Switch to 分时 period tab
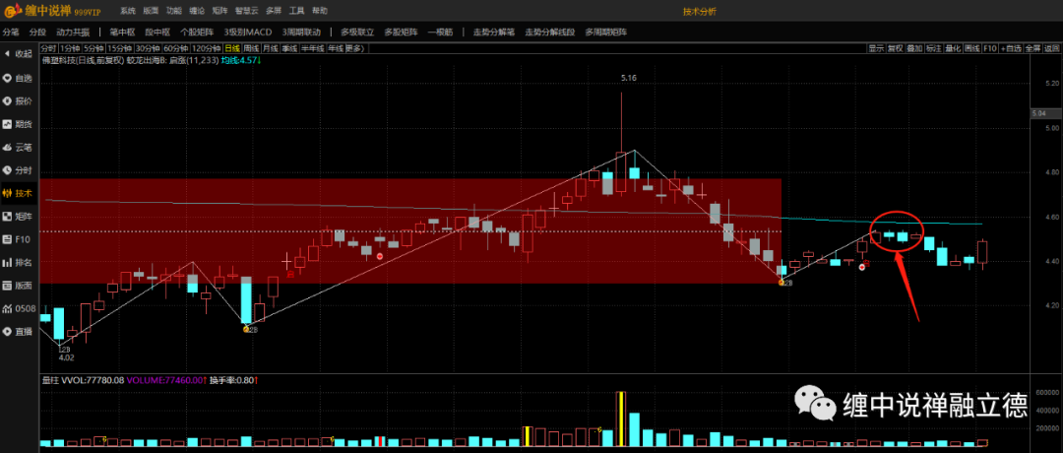 48,48
